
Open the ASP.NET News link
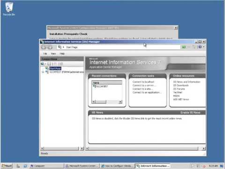(181, 100)
